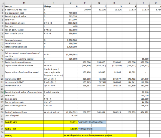
Task: Click the 281,248 OCF cell
Action: tap(143, 86)
